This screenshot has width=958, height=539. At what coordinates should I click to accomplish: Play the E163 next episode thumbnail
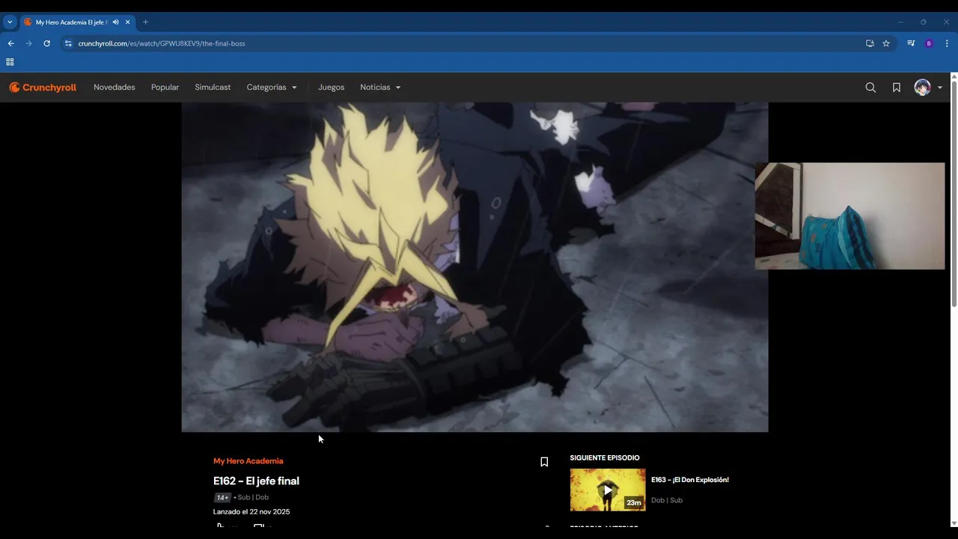[608, 490]
